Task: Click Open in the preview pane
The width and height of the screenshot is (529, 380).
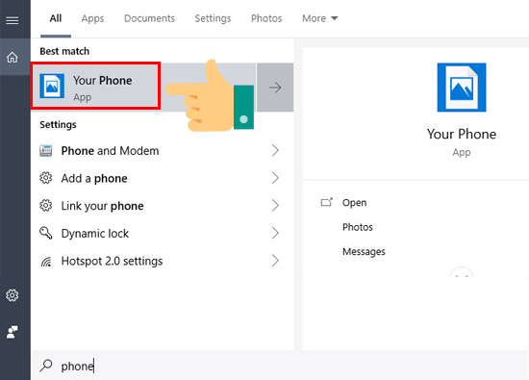Action: pyautogui.click(x=354, y=202)
